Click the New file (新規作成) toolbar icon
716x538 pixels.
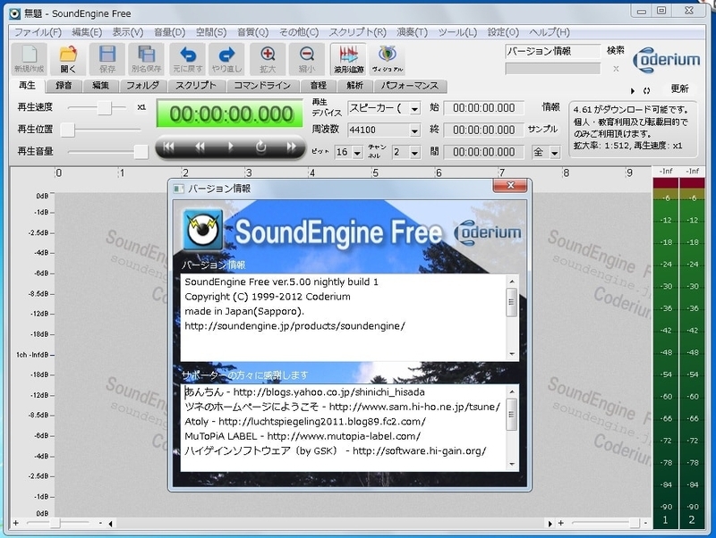point(29,59)
